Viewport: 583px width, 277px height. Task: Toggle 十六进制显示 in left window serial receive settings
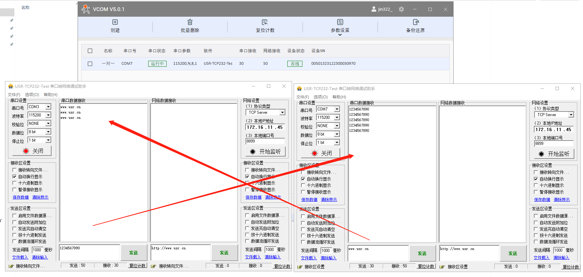(x=14, y=183)
